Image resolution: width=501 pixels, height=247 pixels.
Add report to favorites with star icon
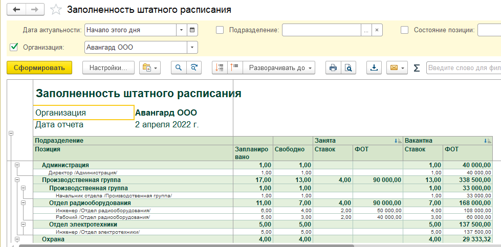[x=57, y=10]
